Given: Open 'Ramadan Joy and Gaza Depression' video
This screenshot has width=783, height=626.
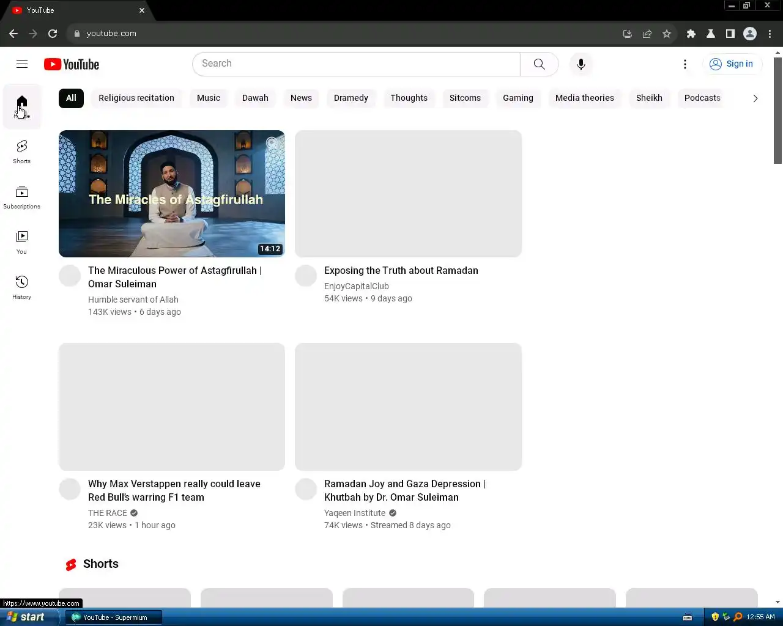Looking at the screenshot, I should coord(405,490).
